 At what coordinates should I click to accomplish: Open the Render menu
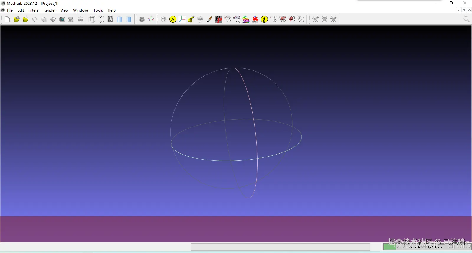(50, 10)
